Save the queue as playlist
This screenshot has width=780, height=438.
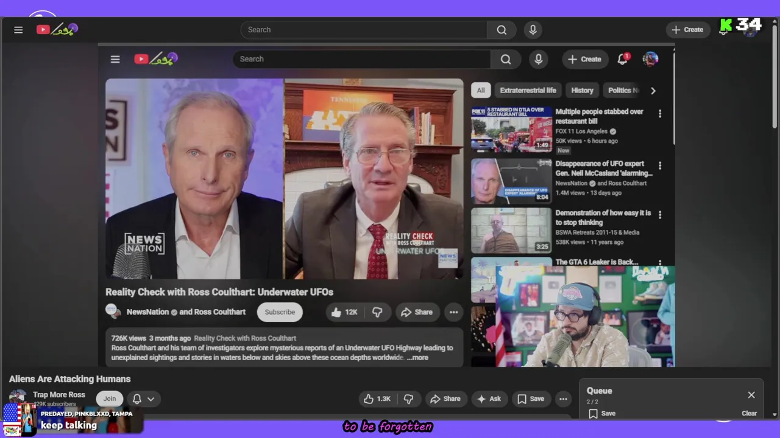click(602, 414)
